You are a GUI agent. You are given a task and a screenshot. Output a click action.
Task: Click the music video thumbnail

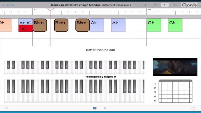pyautogui.click(x=175, y=67)
